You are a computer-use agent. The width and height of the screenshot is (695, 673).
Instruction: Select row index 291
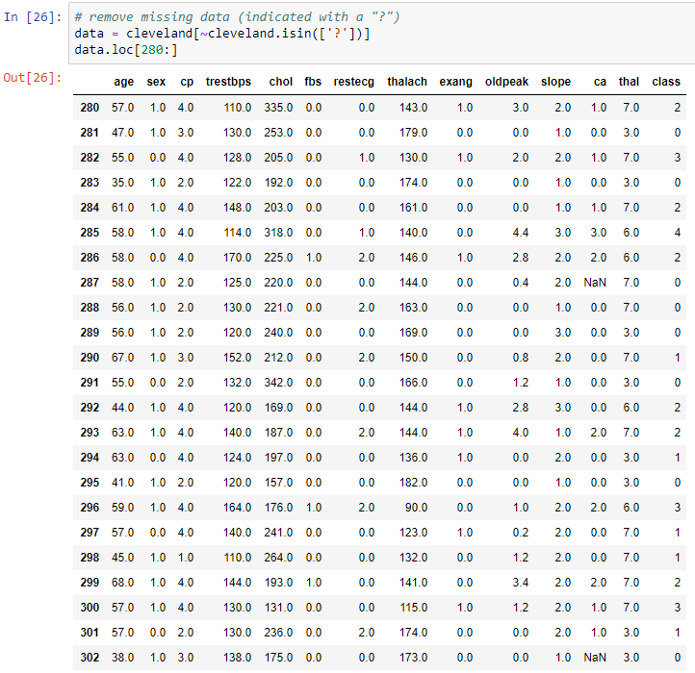tap(90, 383)
